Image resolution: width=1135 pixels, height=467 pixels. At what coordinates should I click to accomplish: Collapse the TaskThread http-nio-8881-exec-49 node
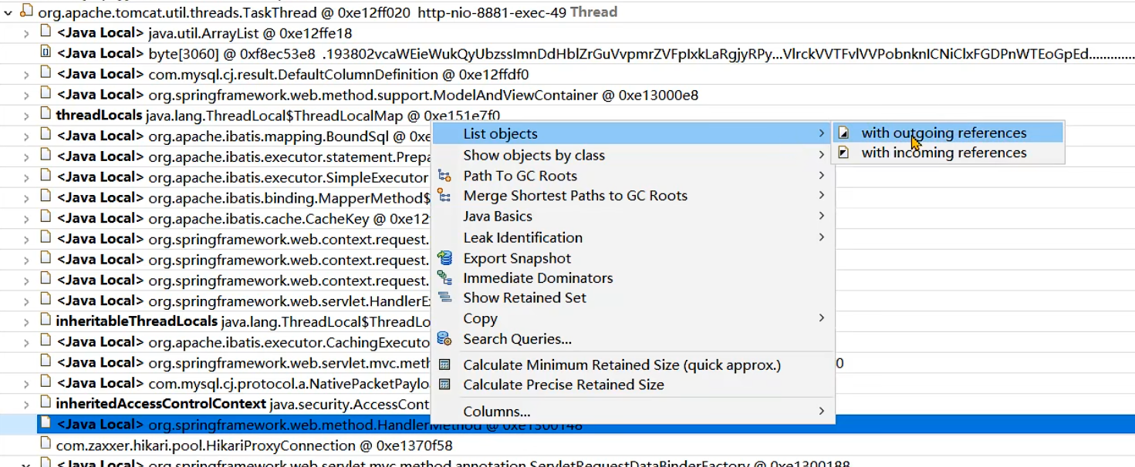click(x=8, y=12)
